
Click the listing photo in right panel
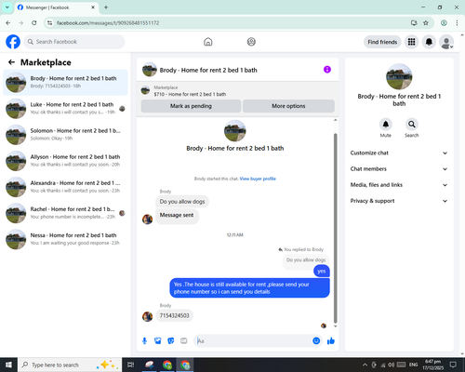(x=399, y=76)
